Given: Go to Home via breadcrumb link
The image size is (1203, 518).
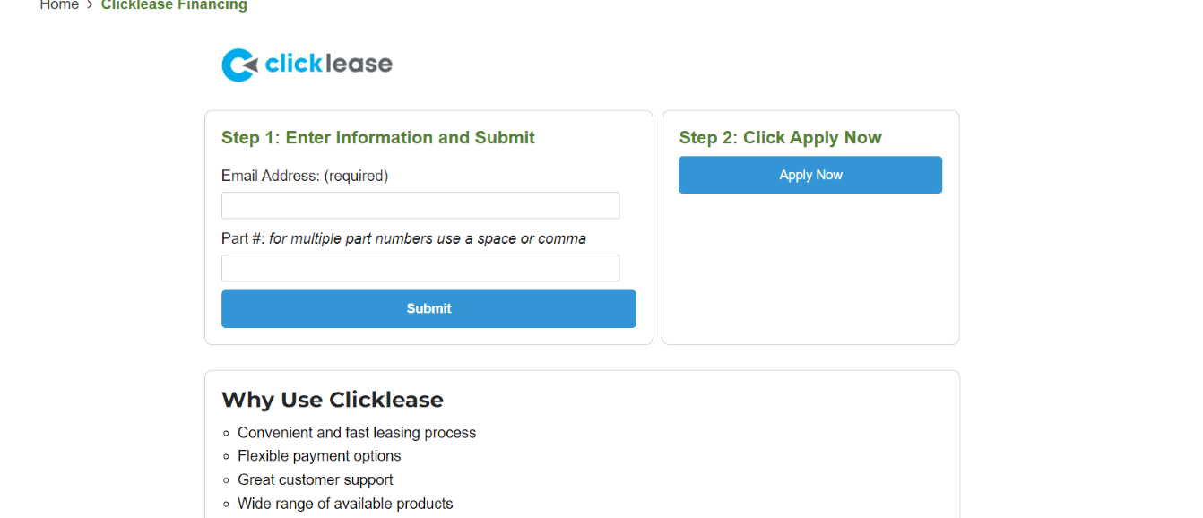Looking at the screenshot, I should pyautogui.click(x=59, y=5).
